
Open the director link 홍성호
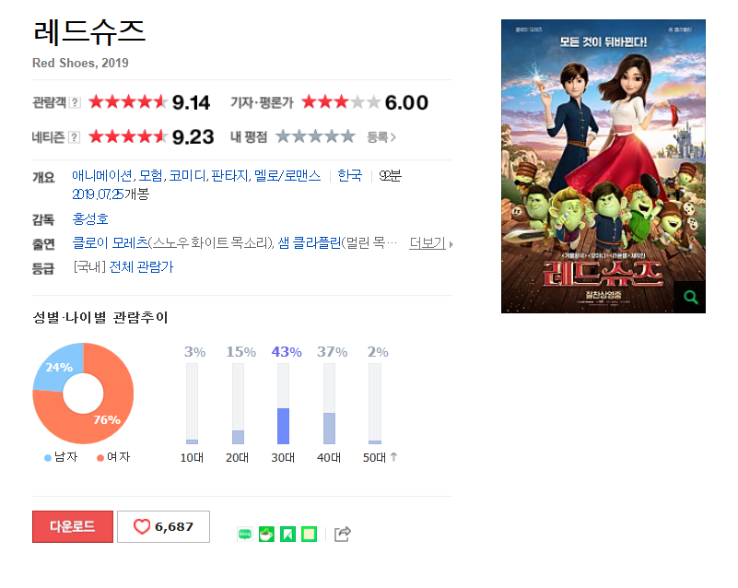[90, 219]
